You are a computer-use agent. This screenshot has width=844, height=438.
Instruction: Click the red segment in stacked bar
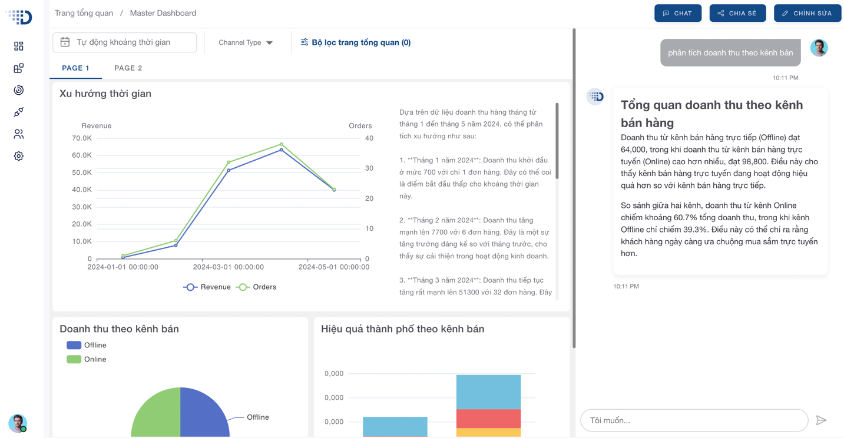click(488, 419)
